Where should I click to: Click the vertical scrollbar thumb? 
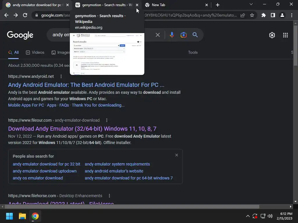(295, 46)
